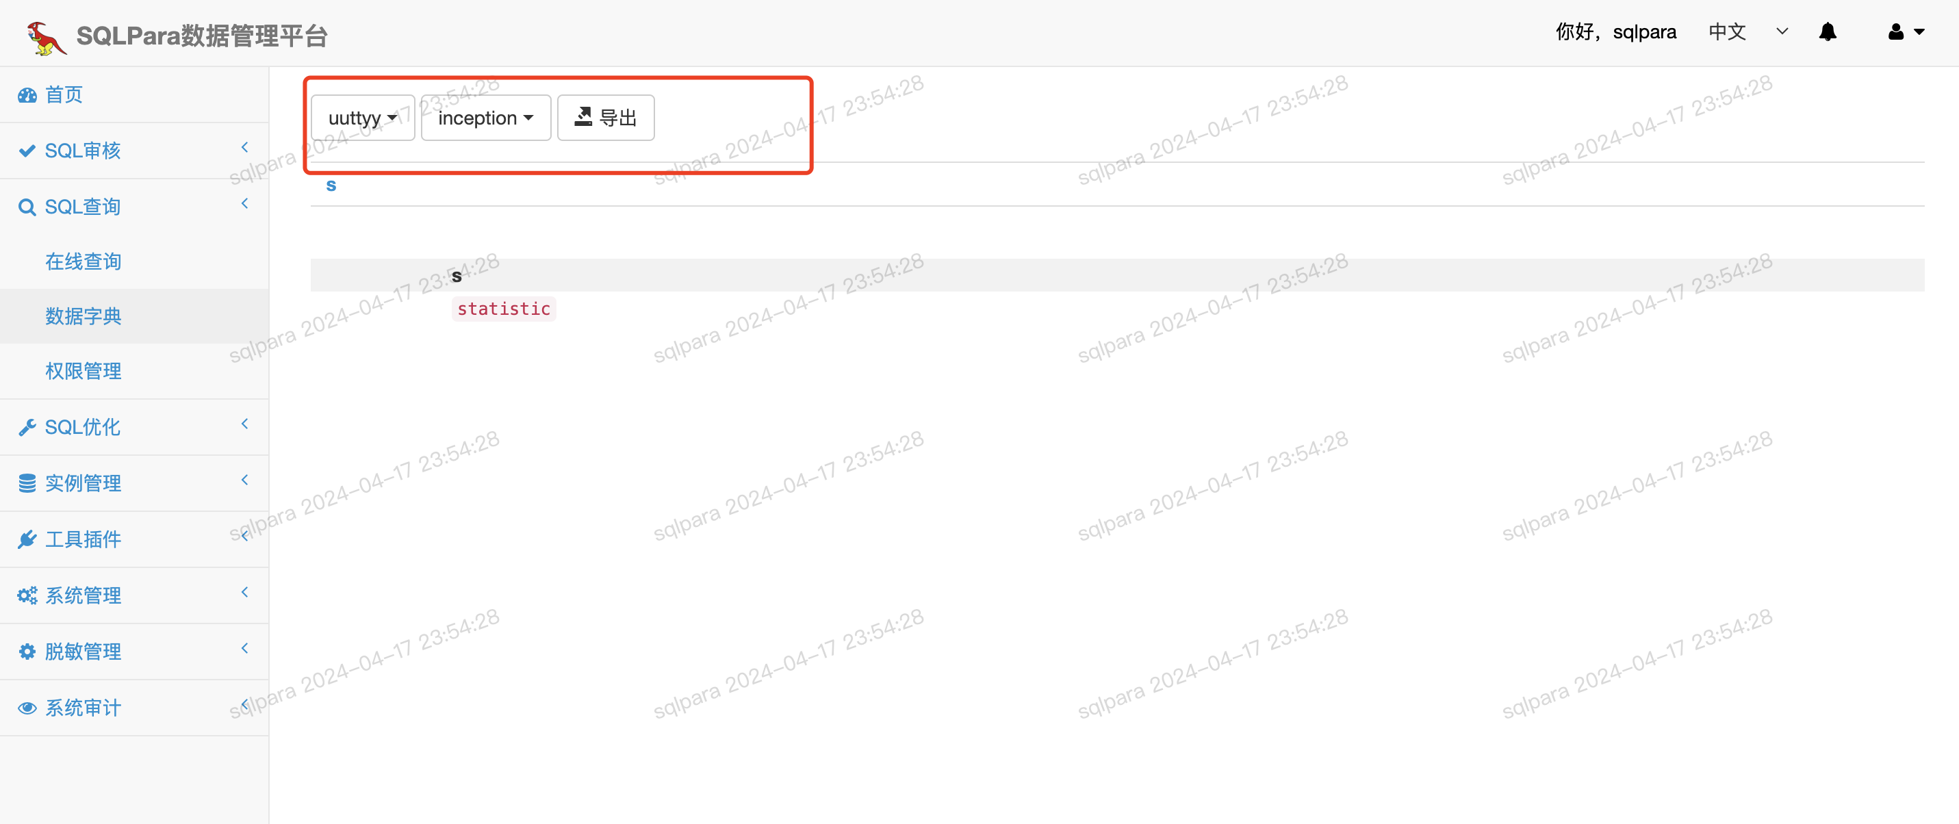
Task: Click the wrench icon for SQL优化
Action: pyautogui.click(x=27, y=427)
